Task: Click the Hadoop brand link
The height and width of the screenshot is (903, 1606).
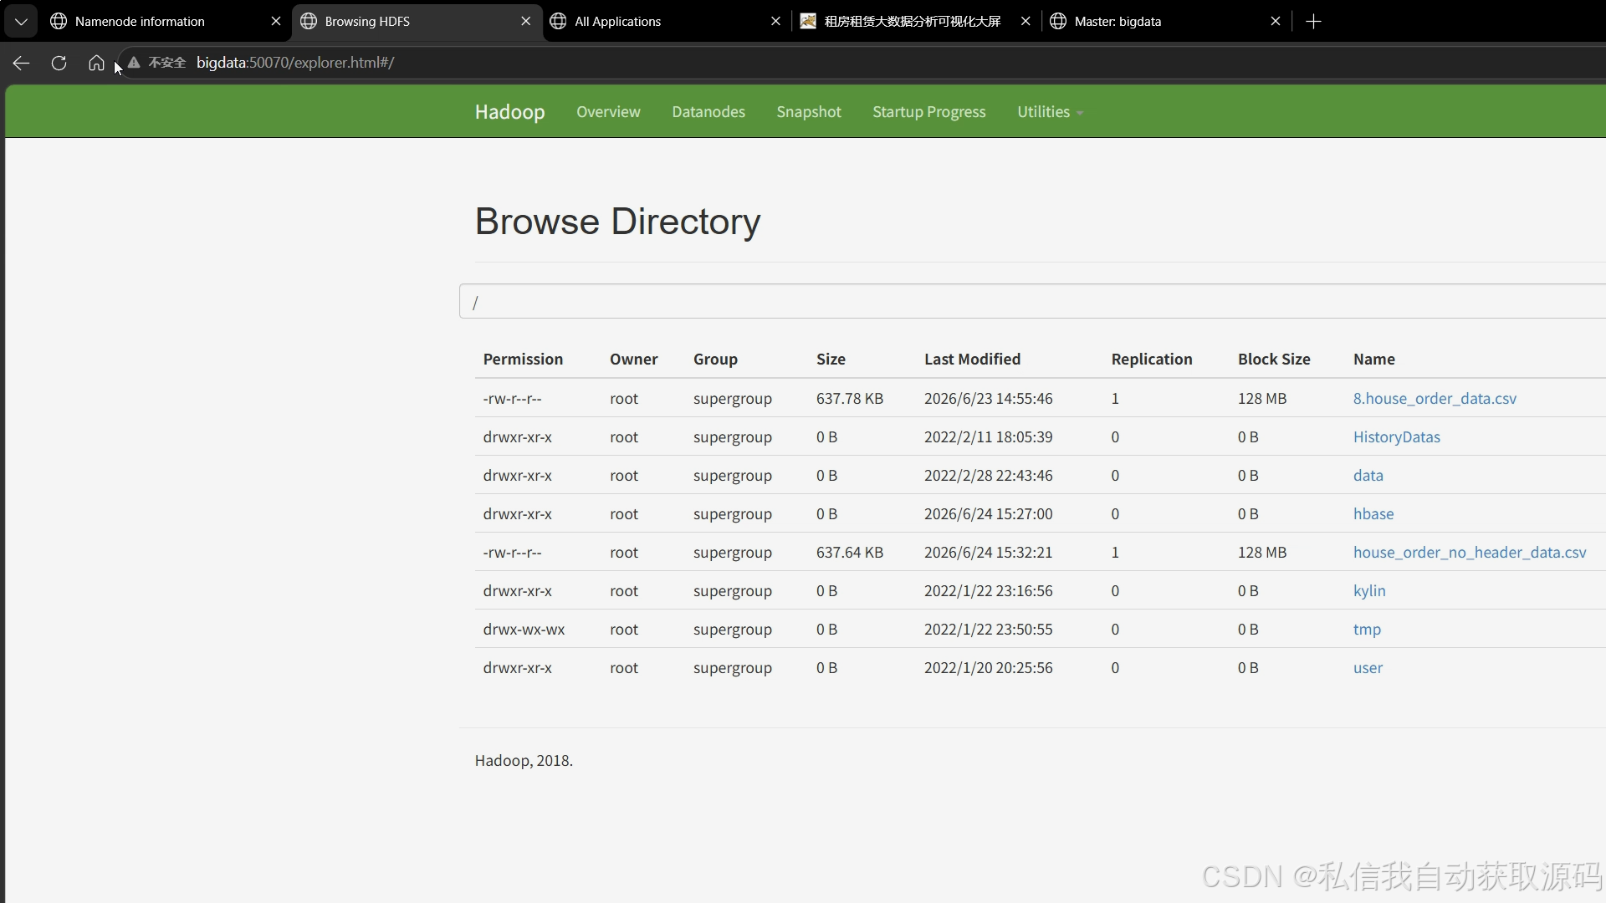Action: click(509, 112)
